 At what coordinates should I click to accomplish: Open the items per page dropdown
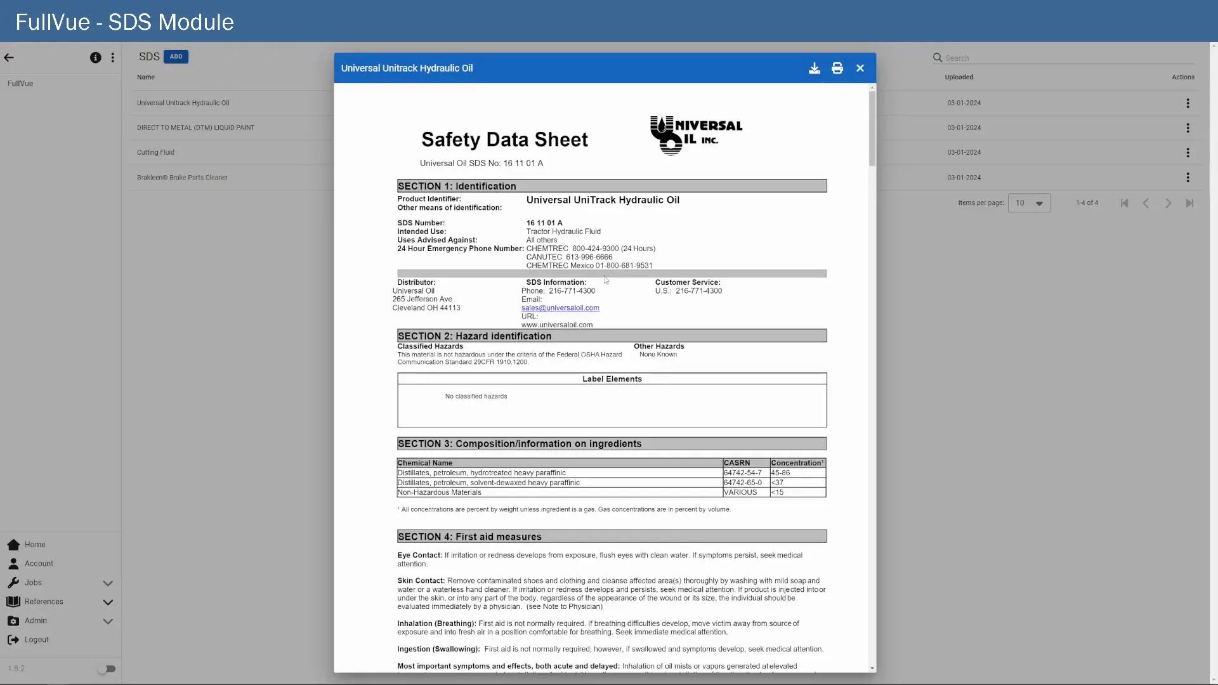point(1029,203)
